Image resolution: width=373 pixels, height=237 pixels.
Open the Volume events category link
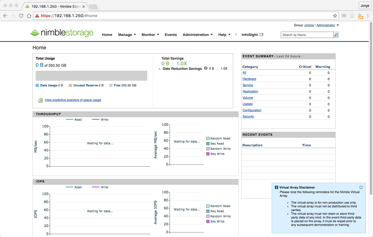coord(248,98)
